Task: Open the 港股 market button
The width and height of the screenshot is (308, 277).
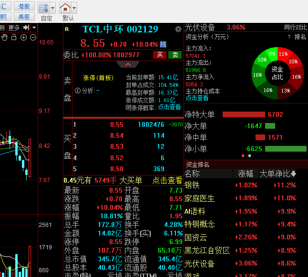Action: (24, 6)
